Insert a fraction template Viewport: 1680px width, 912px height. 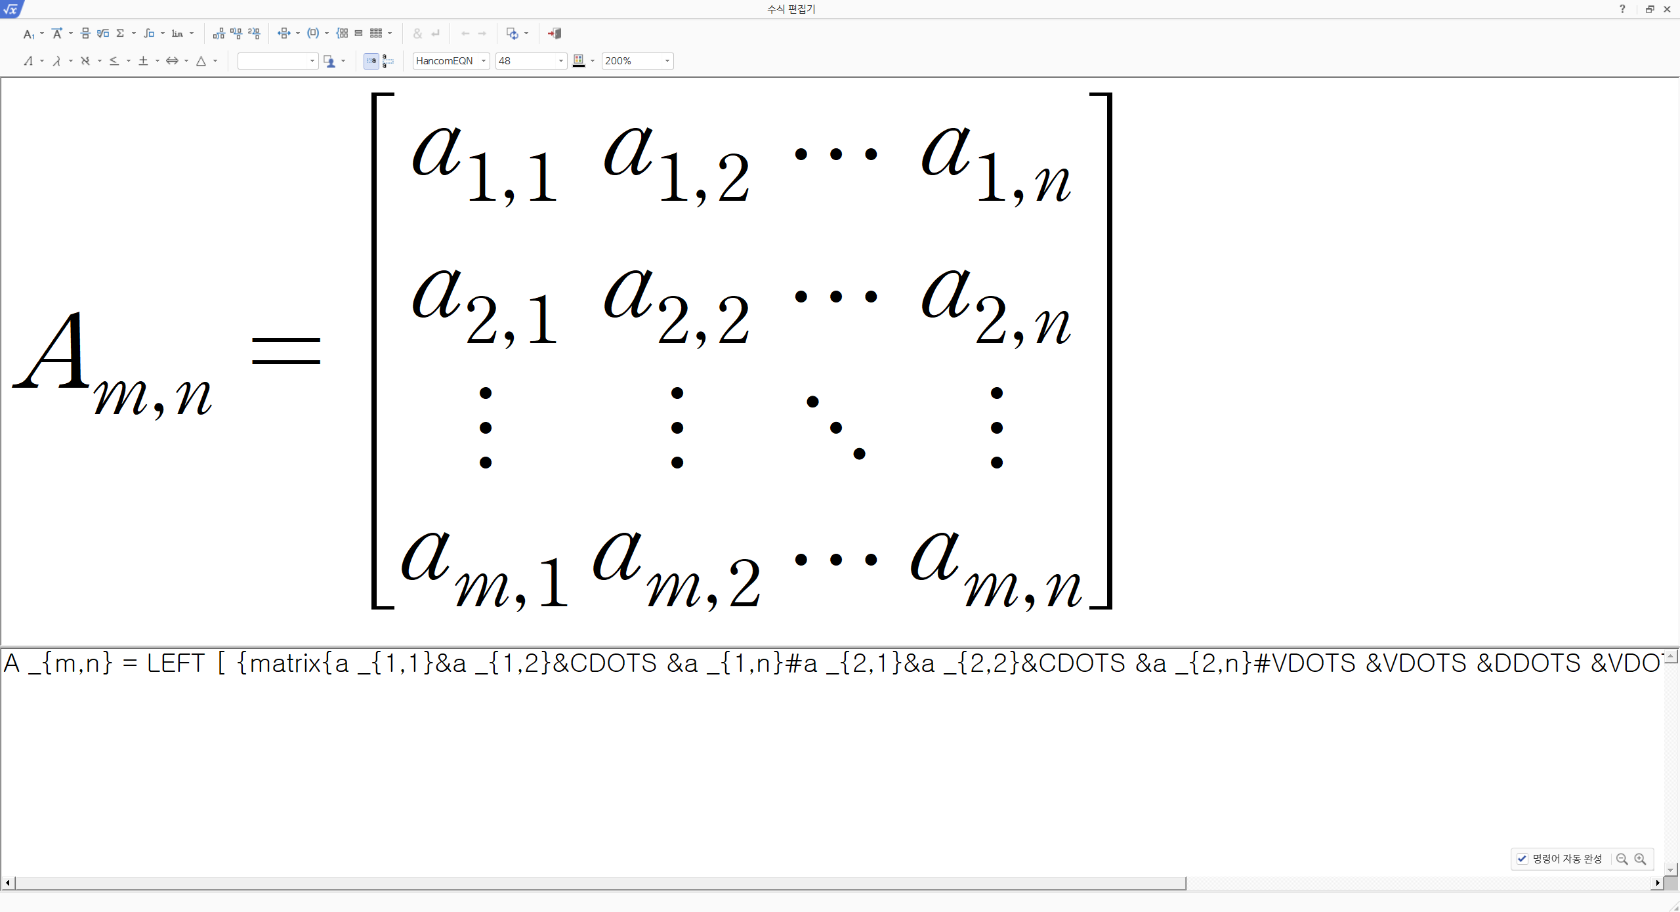(85, 33)
